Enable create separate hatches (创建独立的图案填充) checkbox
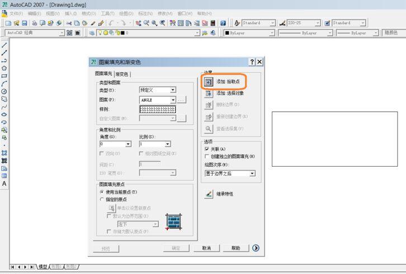 click(207, 157)
